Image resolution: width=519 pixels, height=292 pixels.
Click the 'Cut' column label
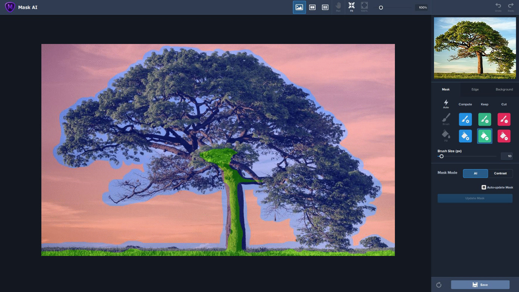tap(504, 104)
